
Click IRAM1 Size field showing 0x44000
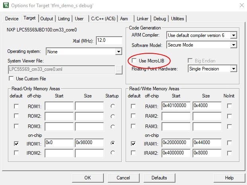(207, 143)
